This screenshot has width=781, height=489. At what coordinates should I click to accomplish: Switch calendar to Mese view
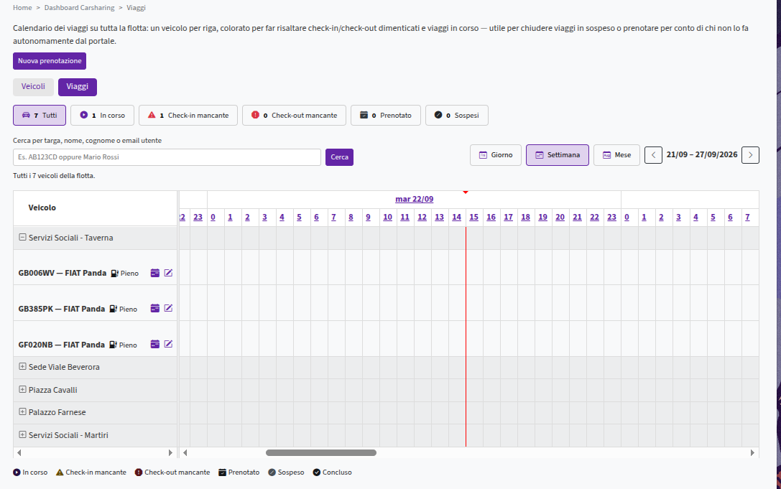pos(616,155)
